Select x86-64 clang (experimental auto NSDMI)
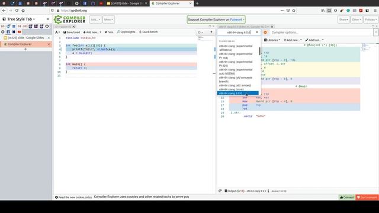 (x=238, y=72)
